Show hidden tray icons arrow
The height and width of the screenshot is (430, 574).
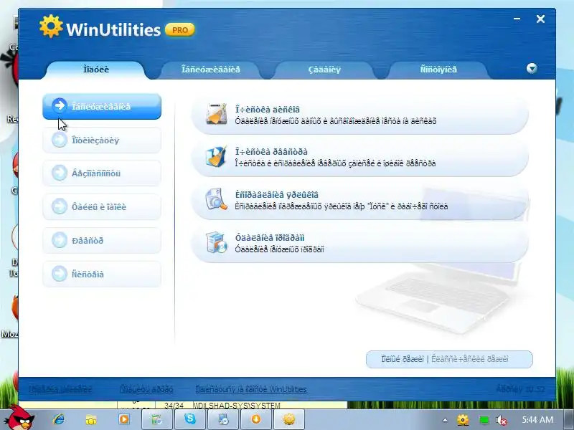coord(445,421)
